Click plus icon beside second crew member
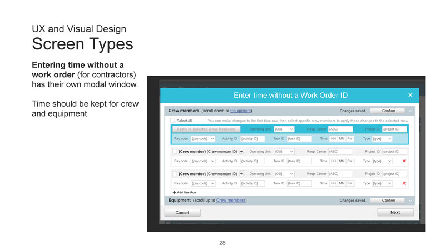The image size is (445, 250). point(241,173)
